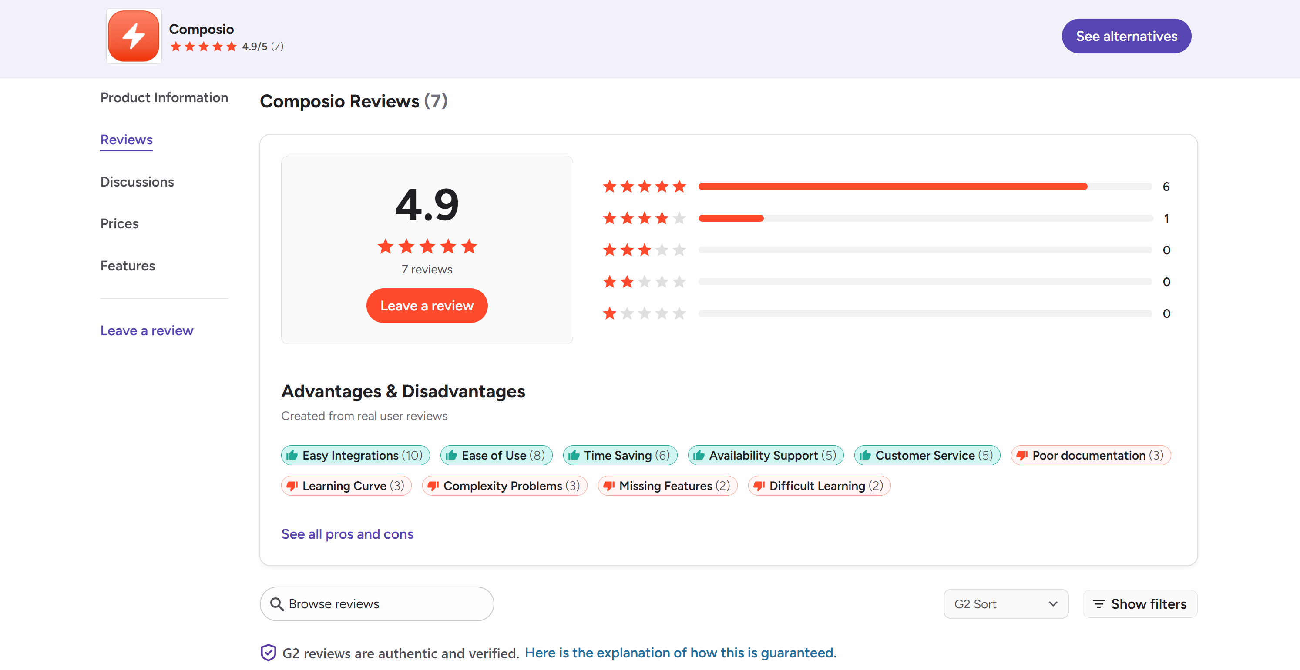Toggle the Missing Features disadvantage tag
Viewport: 1300px width, 670px height.
pos(667,486)
